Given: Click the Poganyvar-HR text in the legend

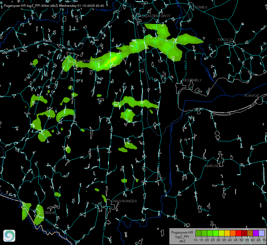Looking at the screenshot, I should (x=182, y=232).
